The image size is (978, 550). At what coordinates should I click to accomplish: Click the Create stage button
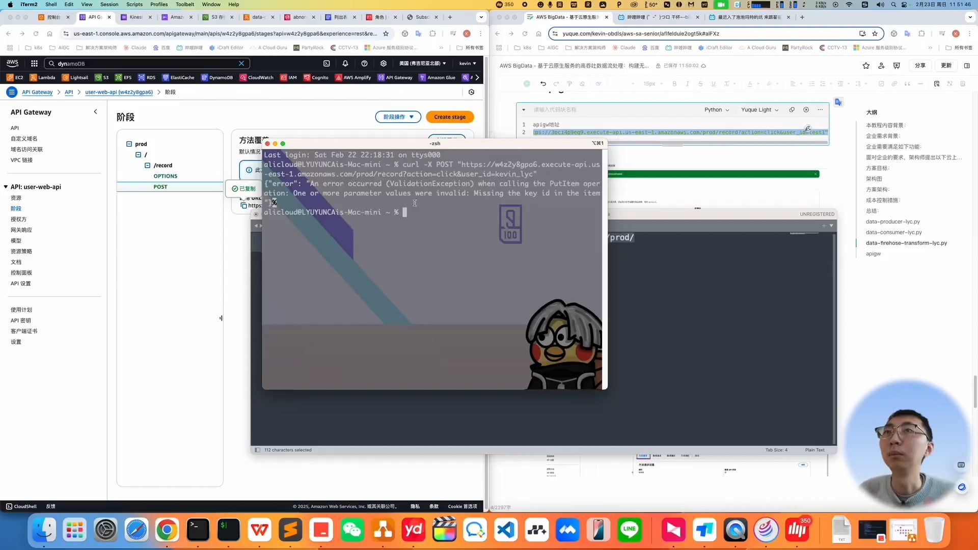tap(449, 117)
